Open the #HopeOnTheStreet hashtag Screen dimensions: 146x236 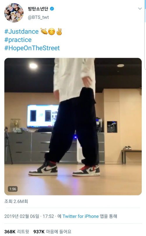(32, 48)
